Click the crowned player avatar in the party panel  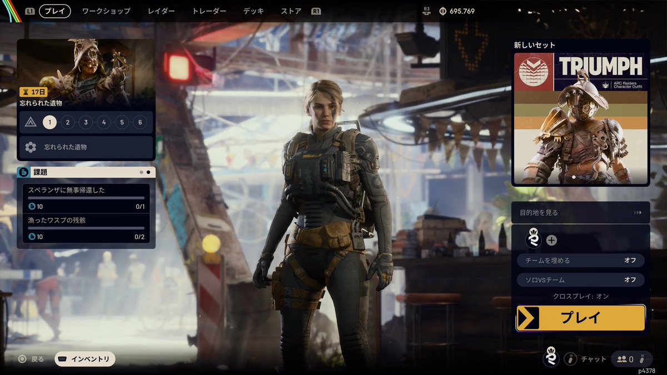pos(534,239)
